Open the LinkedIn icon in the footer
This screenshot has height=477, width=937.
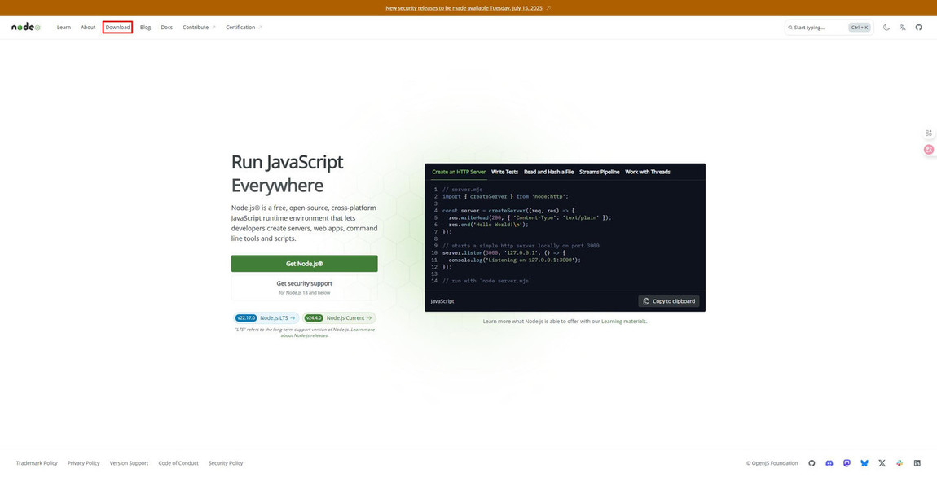[917, 462]
